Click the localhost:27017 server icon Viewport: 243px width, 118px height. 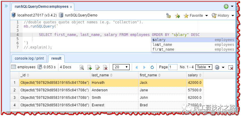point(14,15)
